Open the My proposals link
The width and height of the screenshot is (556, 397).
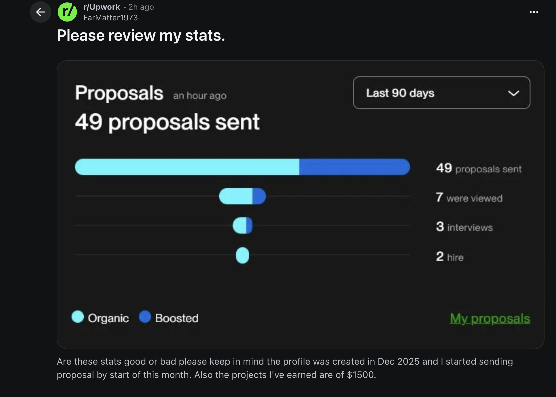click(490, 318)
